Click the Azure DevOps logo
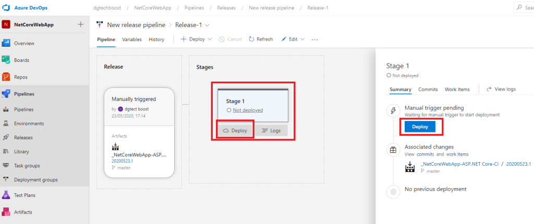The image size is (534, 224). pos(8,7)
